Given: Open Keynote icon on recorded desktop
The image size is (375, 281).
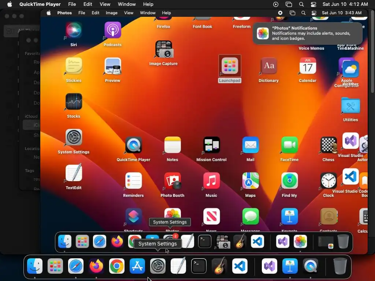Looking at the screenshot, I should 289,217.
